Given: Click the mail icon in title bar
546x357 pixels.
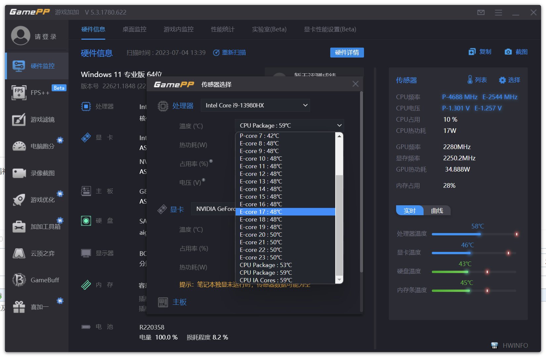Looking at the screenshot, I should pyautogui.click(x=481, y=12).
